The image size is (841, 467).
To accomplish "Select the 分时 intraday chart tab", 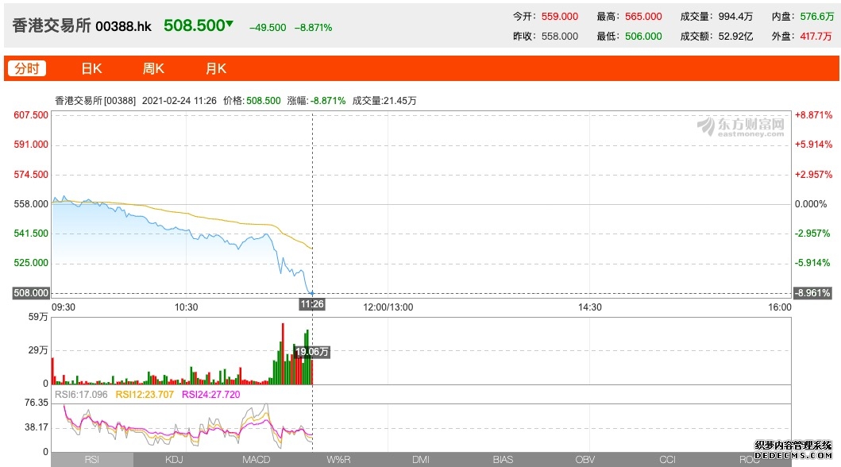I will (27, 68).
